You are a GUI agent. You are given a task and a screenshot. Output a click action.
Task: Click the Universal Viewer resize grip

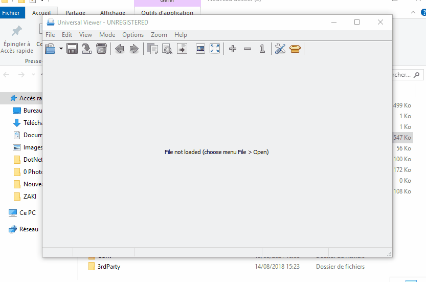(x=389, y=254)
